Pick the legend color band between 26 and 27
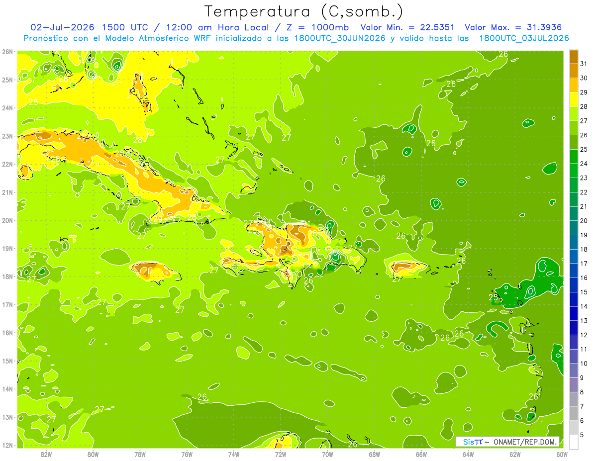The height and width of the screenshot is (461, 597). tap(574, 128)
